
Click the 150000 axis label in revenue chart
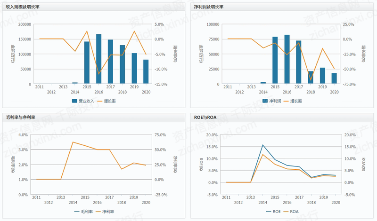pyautogui.click(x=25, y=39)
